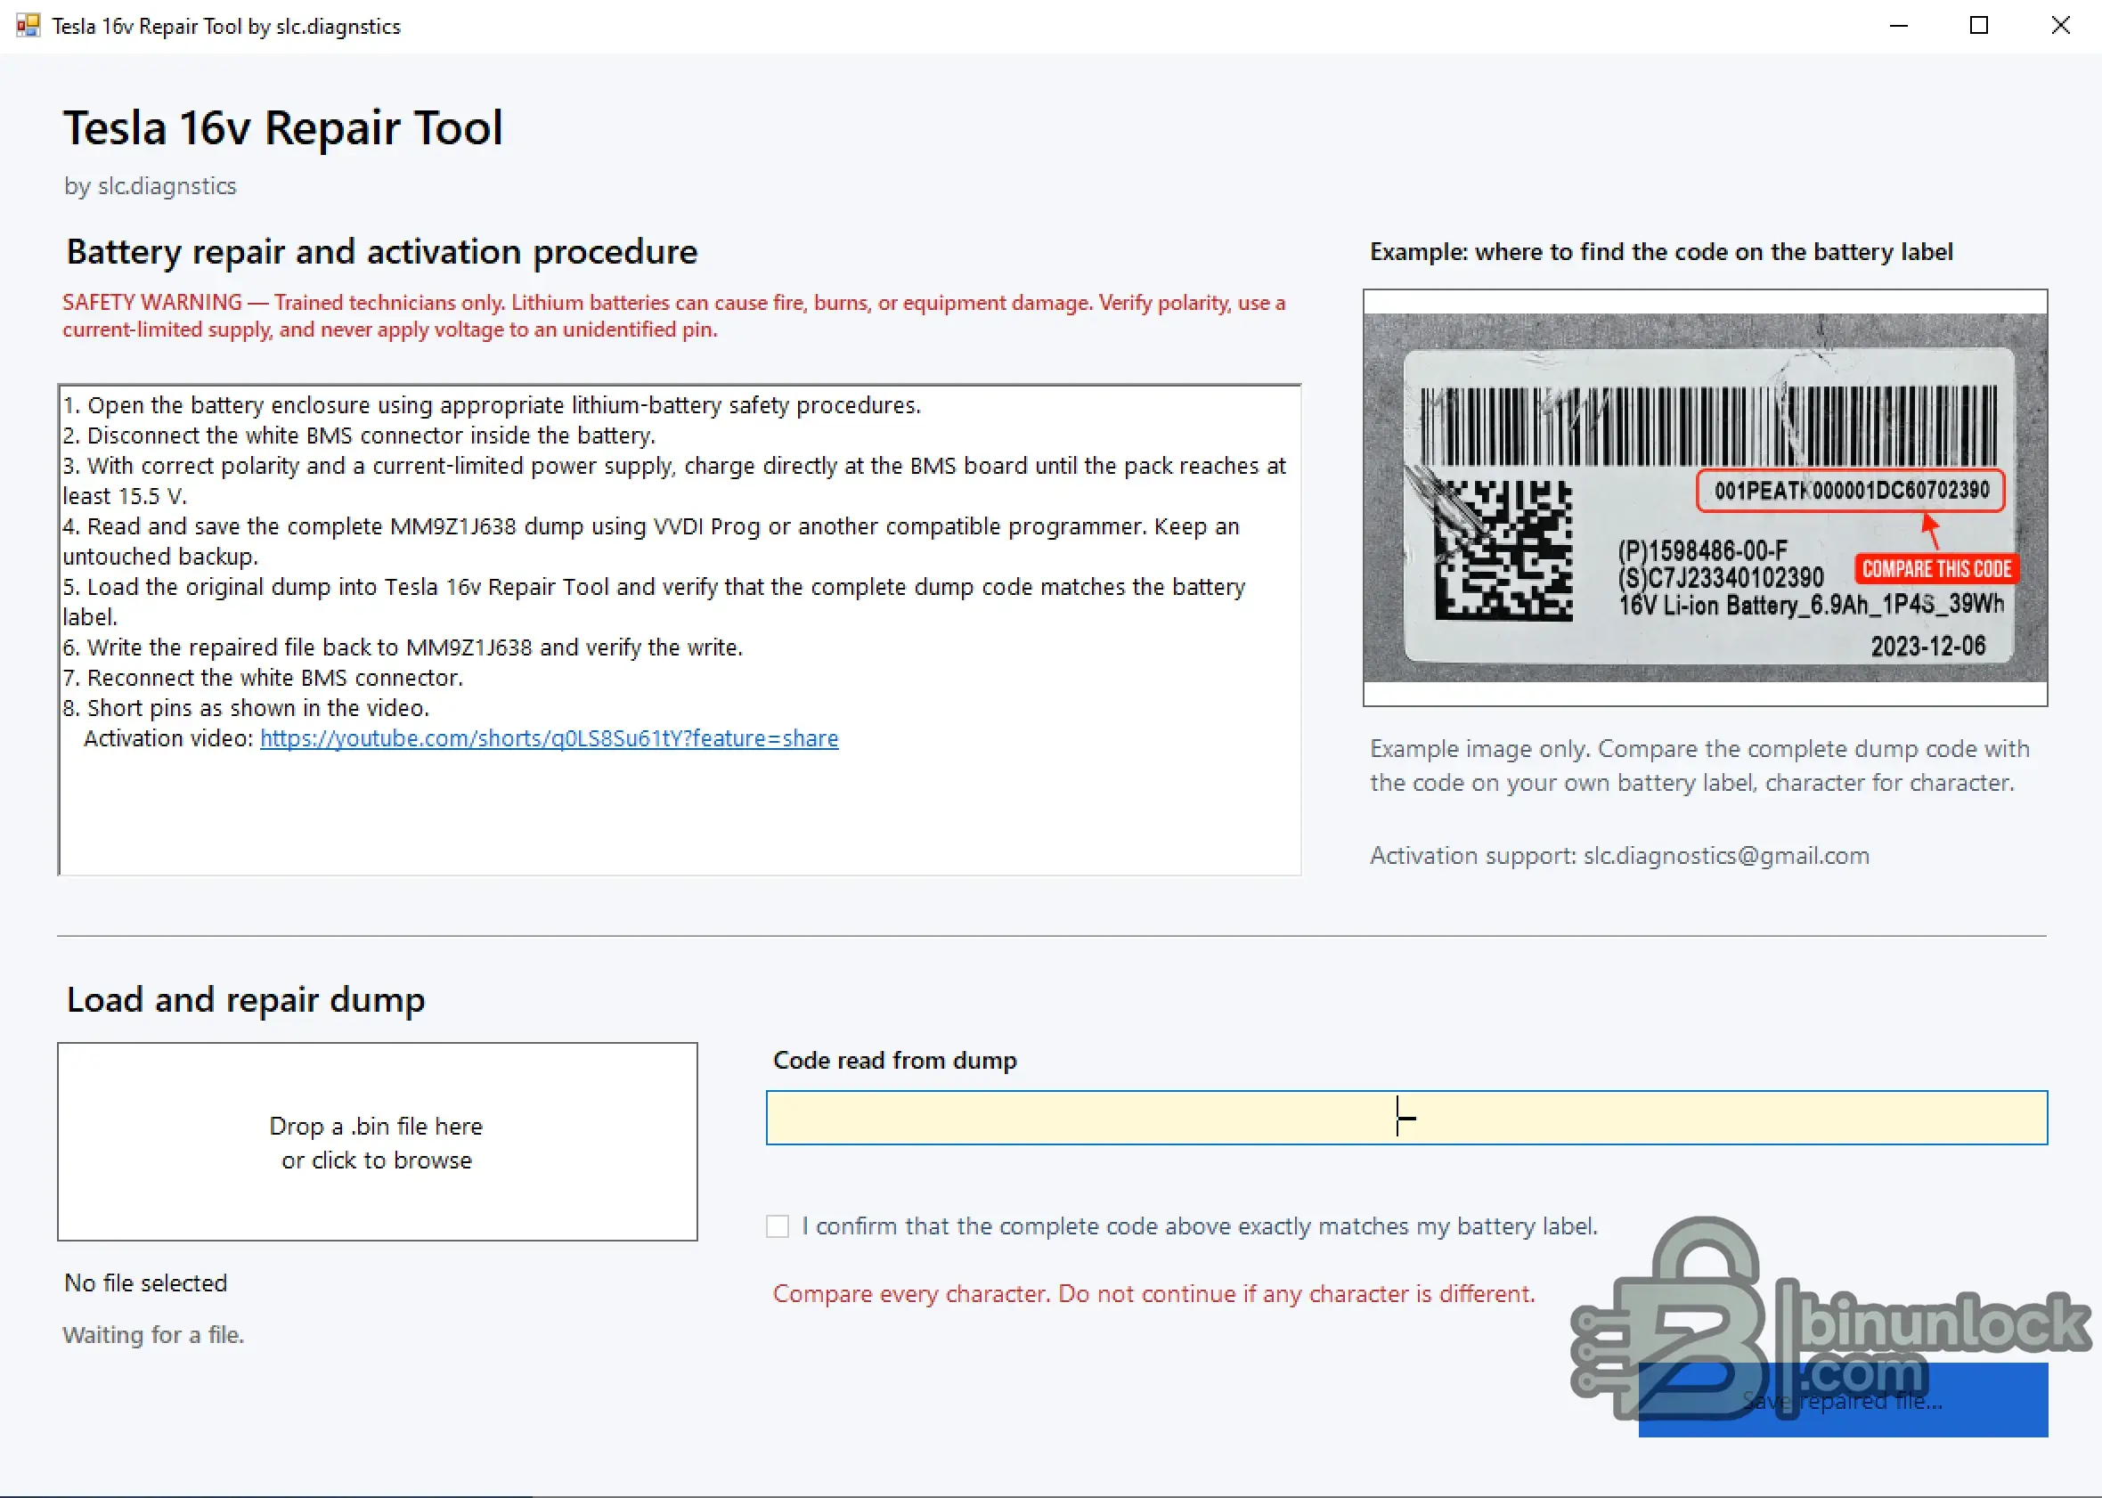Screen dimensions: 2102x1498
Task: Click the 'No file selected' status text
Action: coord(146,1283)
